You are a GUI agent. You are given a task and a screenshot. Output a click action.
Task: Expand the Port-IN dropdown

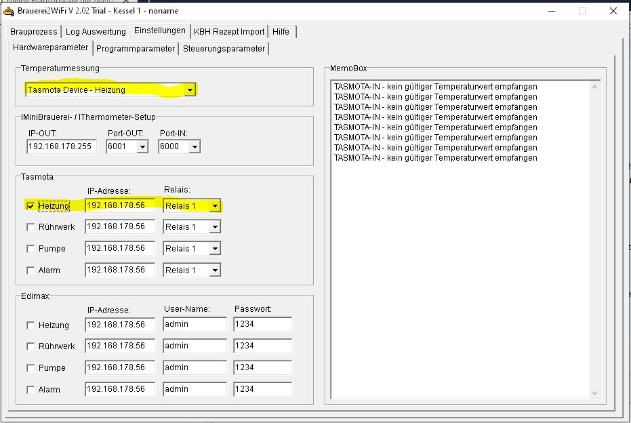click(195, 146)
